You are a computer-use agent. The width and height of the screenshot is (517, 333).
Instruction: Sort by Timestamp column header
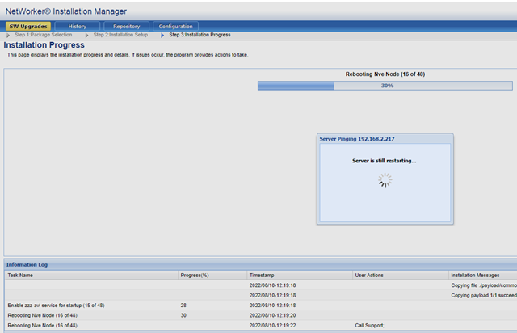(300, 276)
